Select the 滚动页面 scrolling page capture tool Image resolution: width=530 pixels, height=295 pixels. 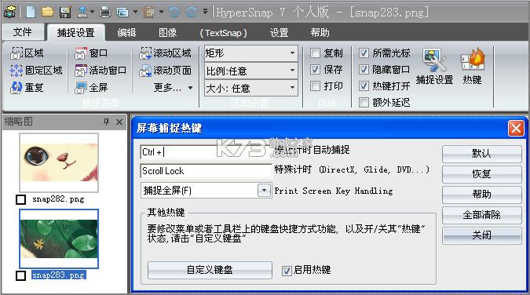pos(166,71)
